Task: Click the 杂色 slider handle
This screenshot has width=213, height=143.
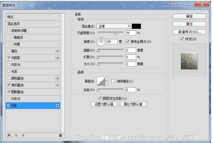Action: click(x=98, y=90)
